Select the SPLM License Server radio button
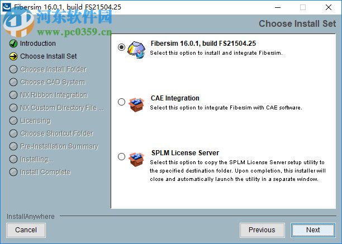The height and width of the screenshot is (244, 342). [x=121, y=156]
